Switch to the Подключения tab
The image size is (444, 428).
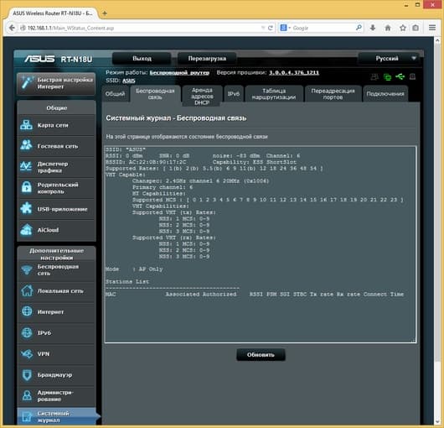click(x=385, y=94)
